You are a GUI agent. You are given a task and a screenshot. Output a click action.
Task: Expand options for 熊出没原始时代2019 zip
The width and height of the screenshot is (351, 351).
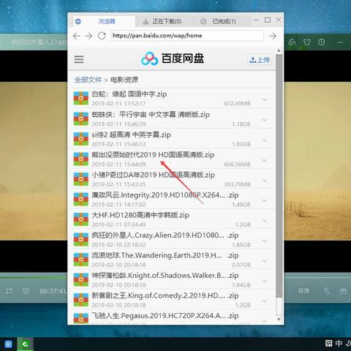[265, 160]
